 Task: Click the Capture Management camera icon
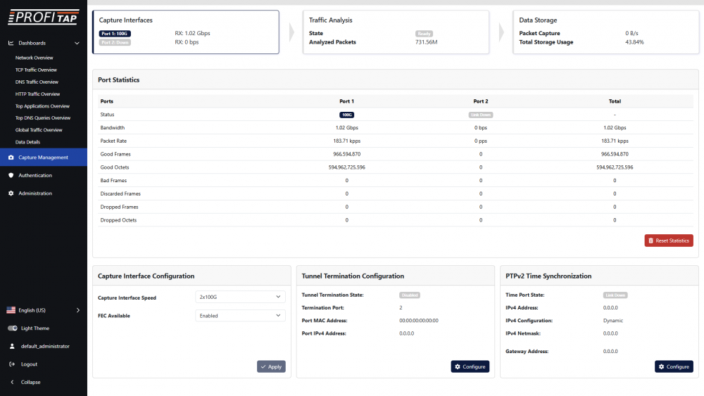click(x=11, y=158)
